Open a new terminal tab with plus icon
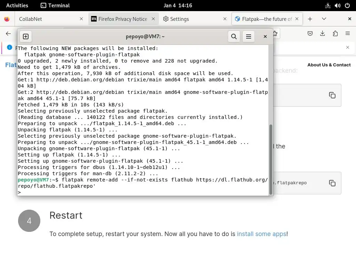This screenshot has width=356, height=267. pyautogui.click(x=26, y=37)
